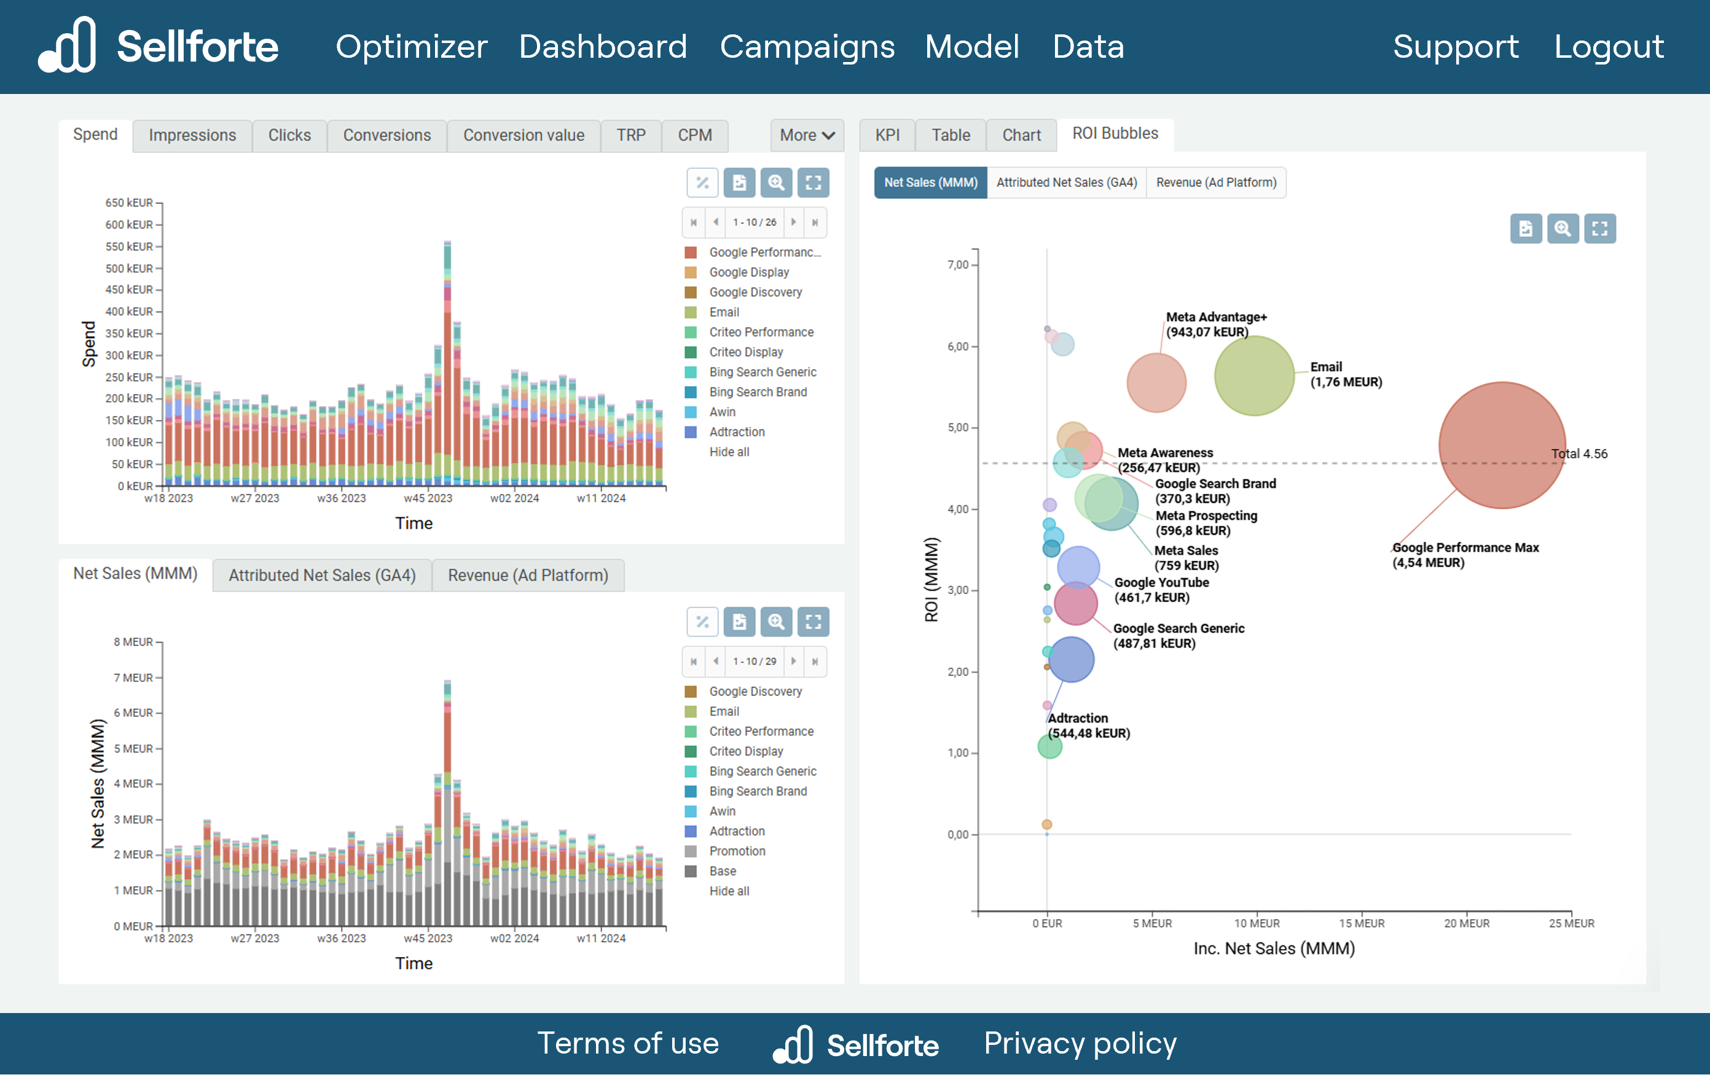The height and width of the screenshot is (1080, 1710).
Task: Navigate to Campaigns page
Action: [x=807, y=47]
